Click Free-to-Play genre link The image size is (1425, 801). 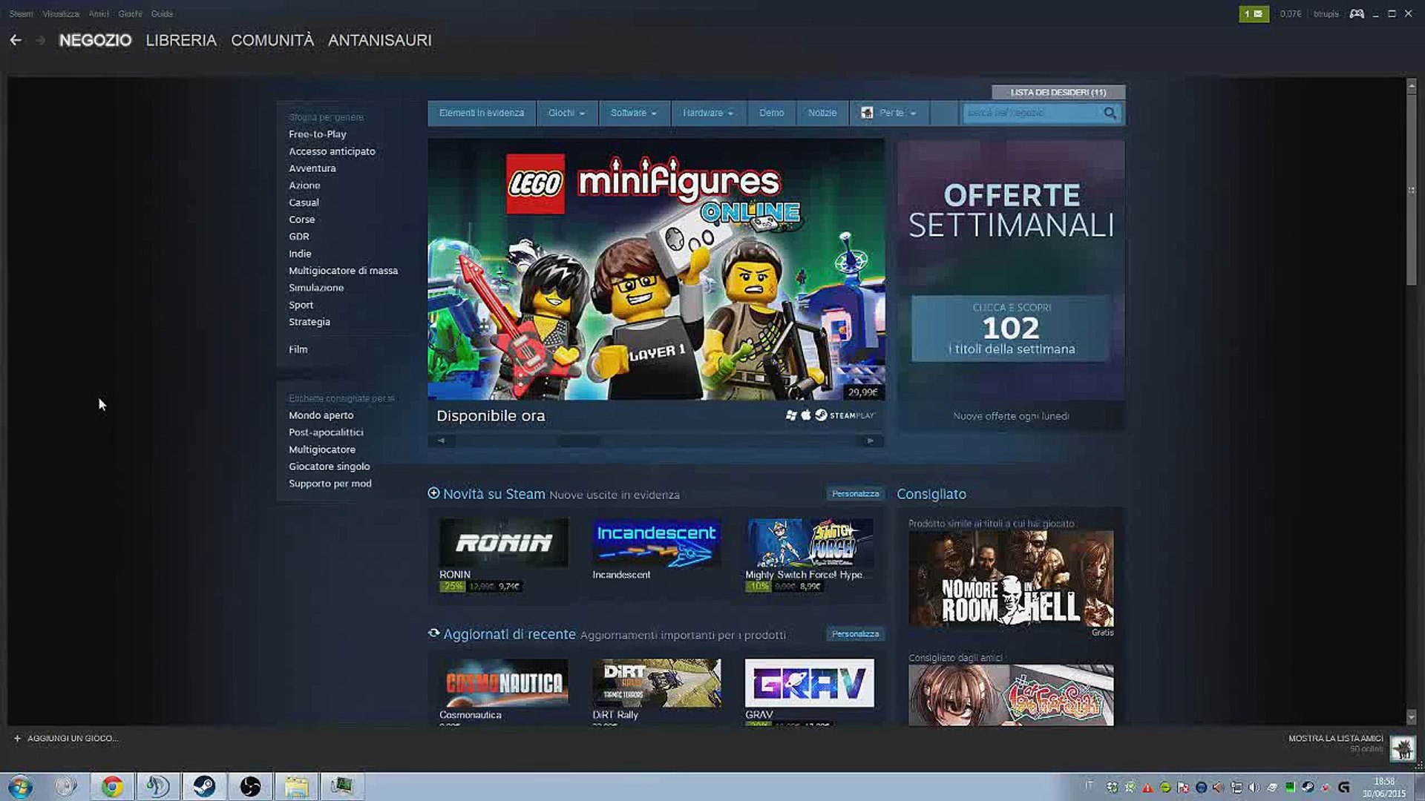317,134
